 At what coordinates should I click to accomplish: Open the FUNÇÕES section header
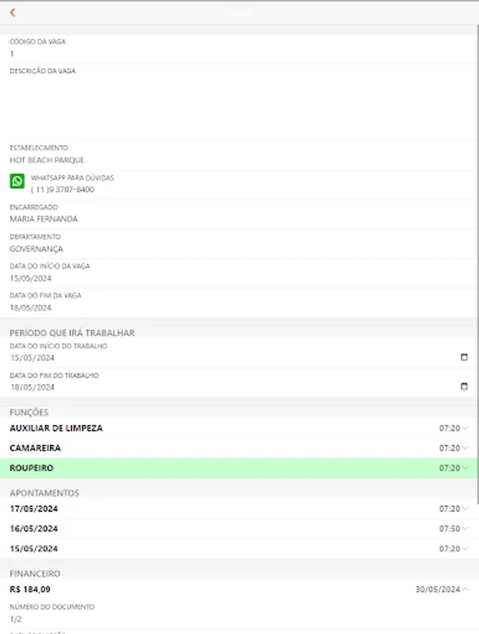click(27, 412)
